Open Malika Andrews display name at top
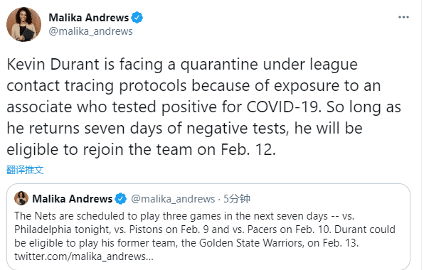The width and height of the screenshot is (424, 270). click(88, 18)
